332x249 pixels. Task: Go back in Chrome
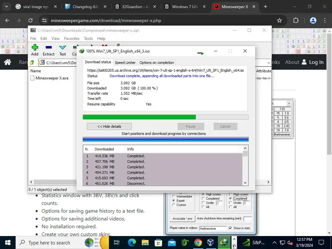coord(7,20)
